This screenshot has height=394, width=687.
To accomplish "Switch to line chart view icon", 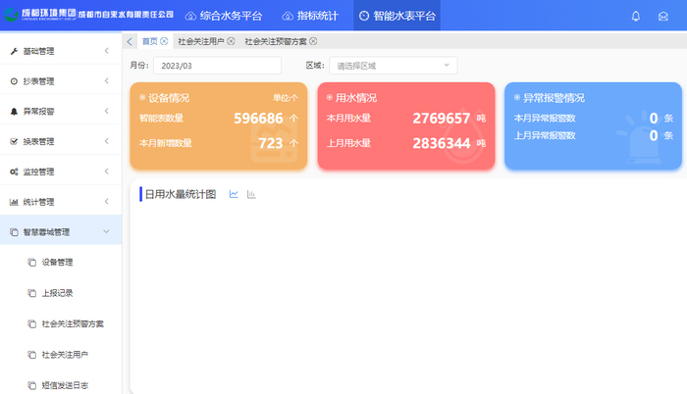I will point(234,194).
